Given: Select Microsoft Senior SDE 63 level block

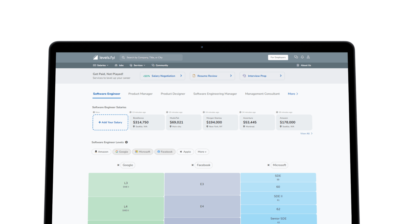Looking at the screenshot, I should 278,219.
